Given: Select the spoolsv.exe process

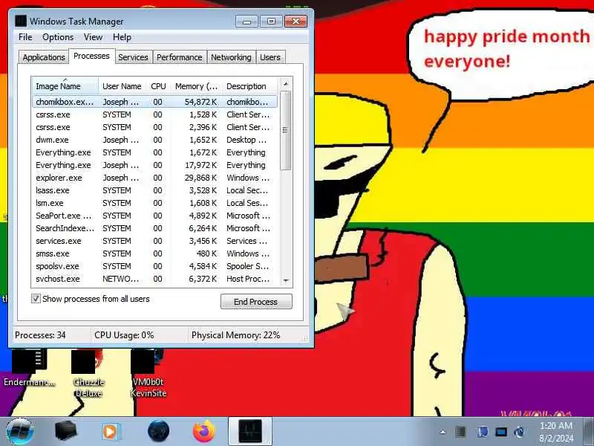Looking at the screenshot, I should point(154,266).
